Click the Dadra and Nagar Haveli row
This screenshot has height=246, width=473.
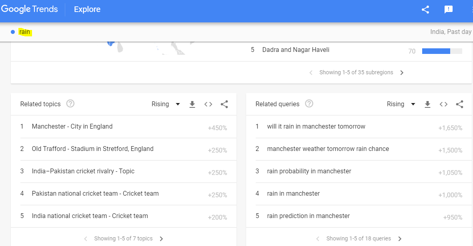click(356, 50)
